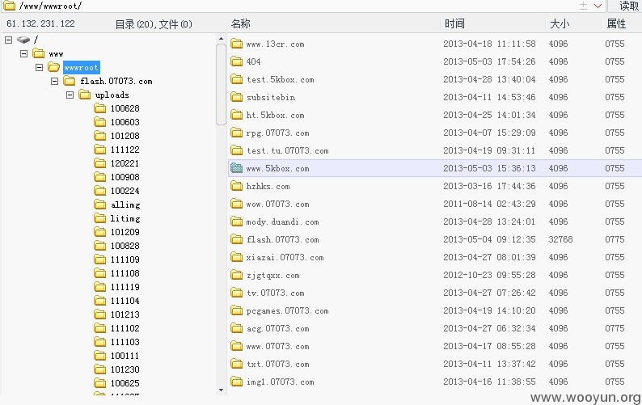This screenshot has height=405, width=642.
Task: Click the plus-minus icon beside path dropdown
Action: click(584, 6)
